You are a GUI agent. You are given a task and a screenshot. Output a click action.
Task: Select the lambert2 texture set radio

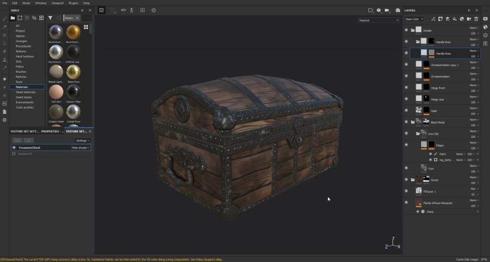click(14, 153)
